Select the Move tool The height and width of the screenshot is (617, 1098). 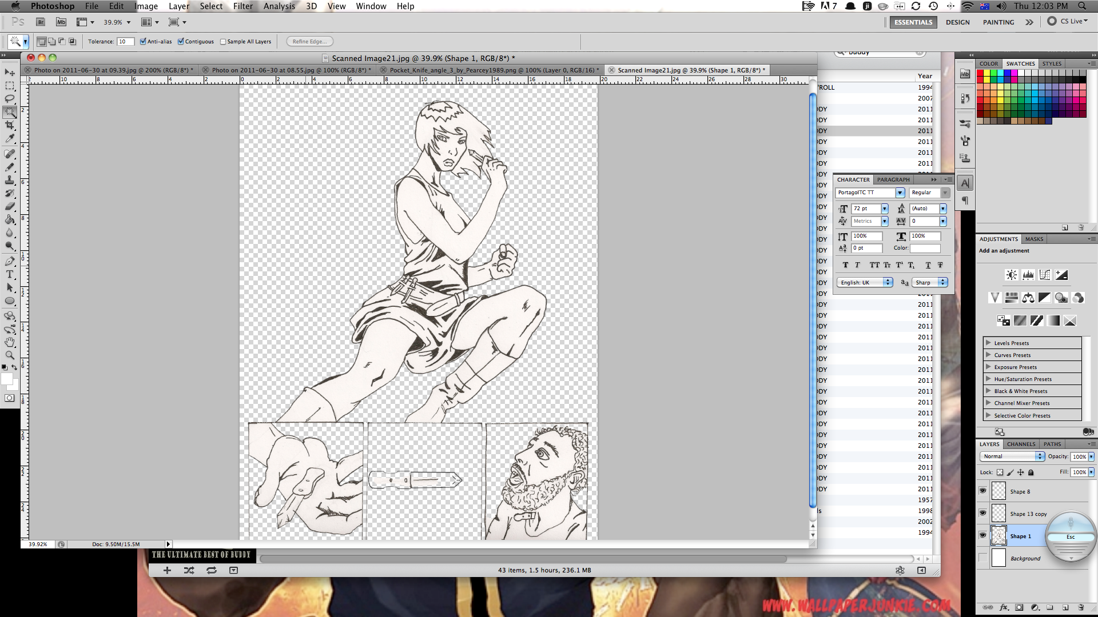tap(10, 73)
